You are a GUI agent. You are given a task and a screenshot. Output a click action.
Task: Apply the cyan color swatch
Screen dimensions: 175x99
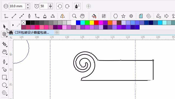(83, 23)
